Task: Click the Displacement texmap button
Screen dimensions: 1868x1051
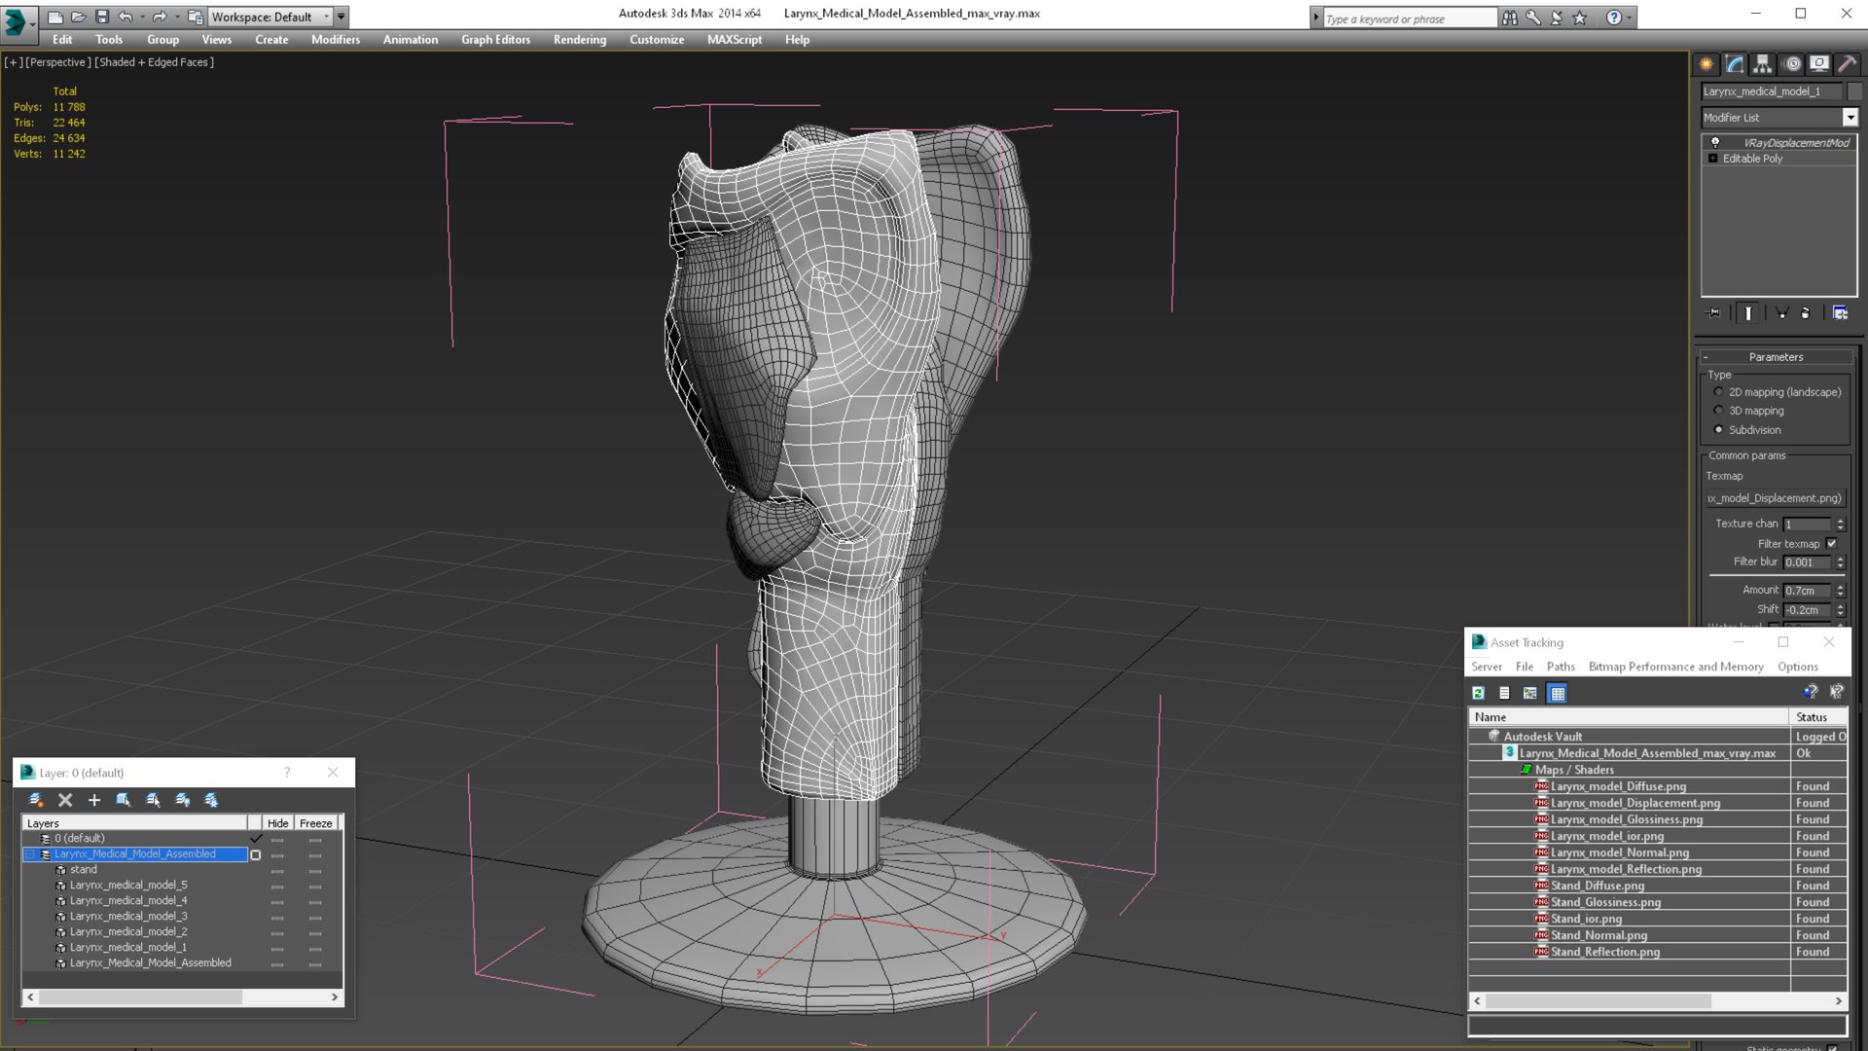Action: click(1777, 498)
